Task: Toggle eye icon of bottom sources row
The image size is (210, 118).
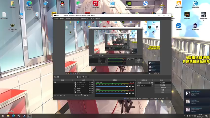Action: pyautogui.click(x=90, y=93)
